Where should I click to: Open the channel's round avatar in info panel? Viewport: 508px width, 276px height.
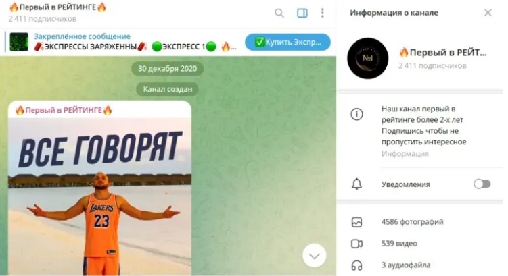click(368, 59)
